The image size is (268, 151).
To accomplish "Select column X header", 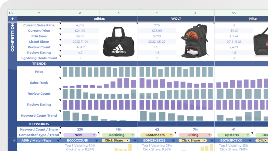I will coord(119,13).
